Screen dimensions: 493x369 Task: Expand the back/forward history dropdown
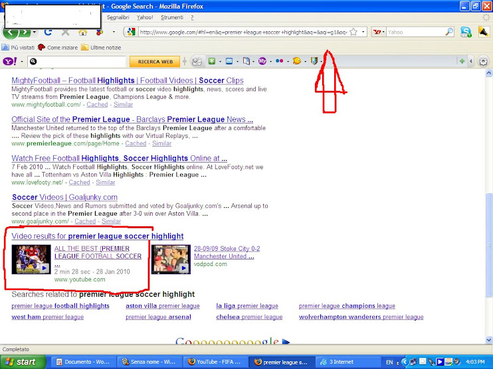(x=35, y=33)
